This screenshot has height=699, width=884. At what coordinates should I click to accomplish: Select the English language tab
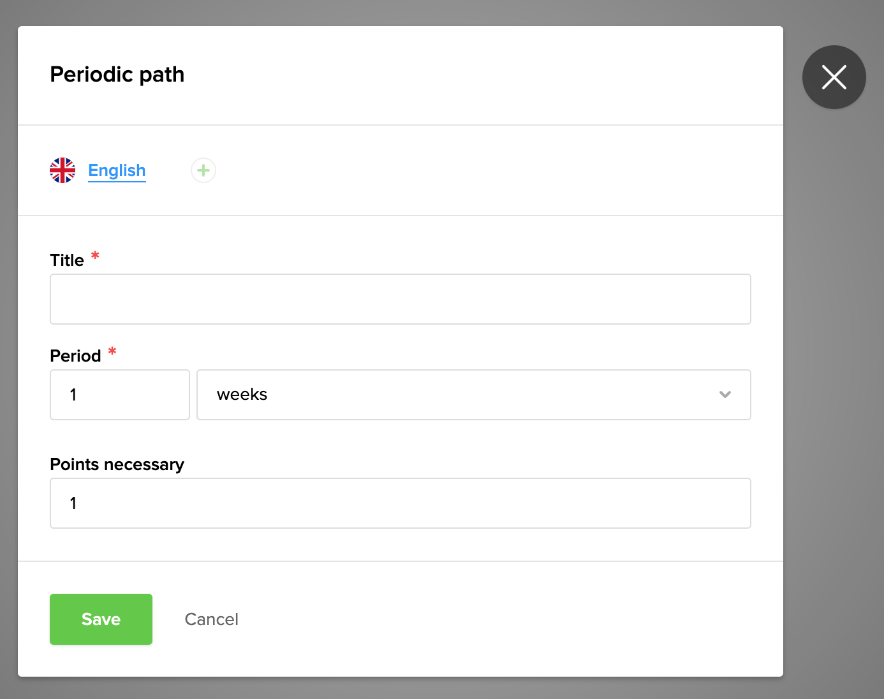point(117,170)
